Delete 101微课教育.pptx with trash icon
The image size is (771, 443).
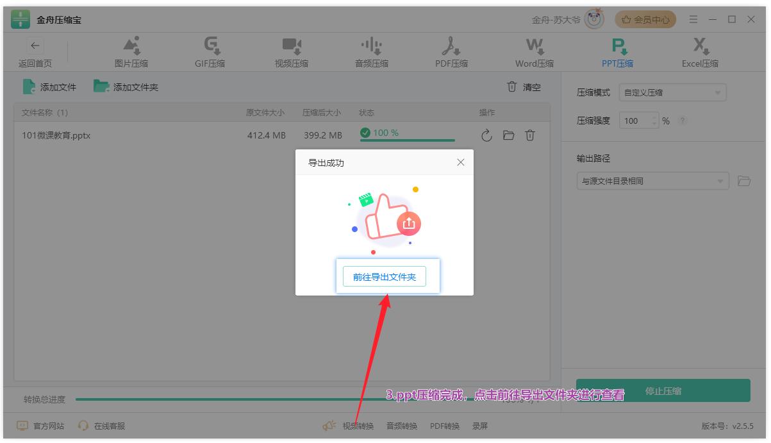(x=530, y=135)
